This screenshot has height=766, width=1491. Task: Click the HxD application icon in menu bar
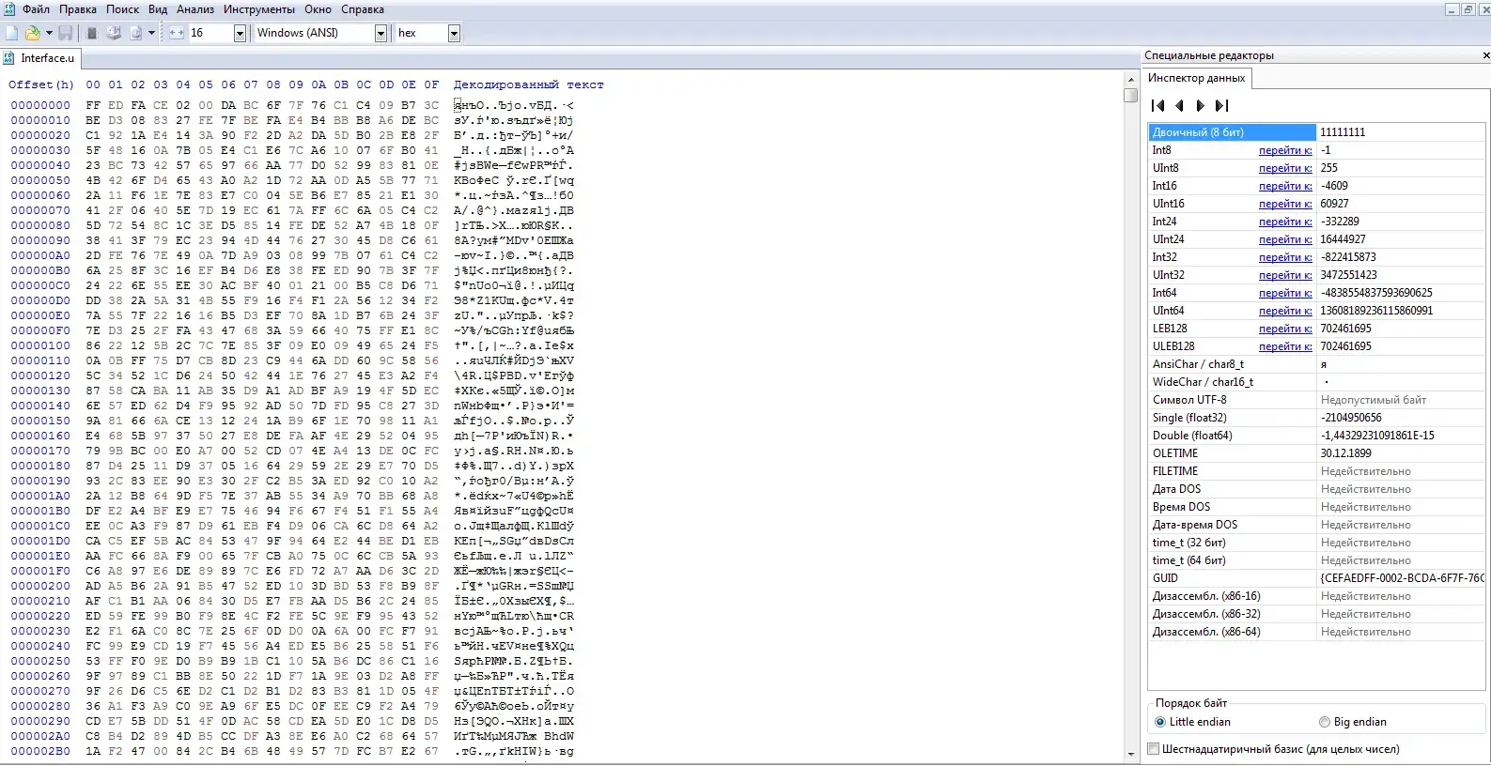(8, 8)
